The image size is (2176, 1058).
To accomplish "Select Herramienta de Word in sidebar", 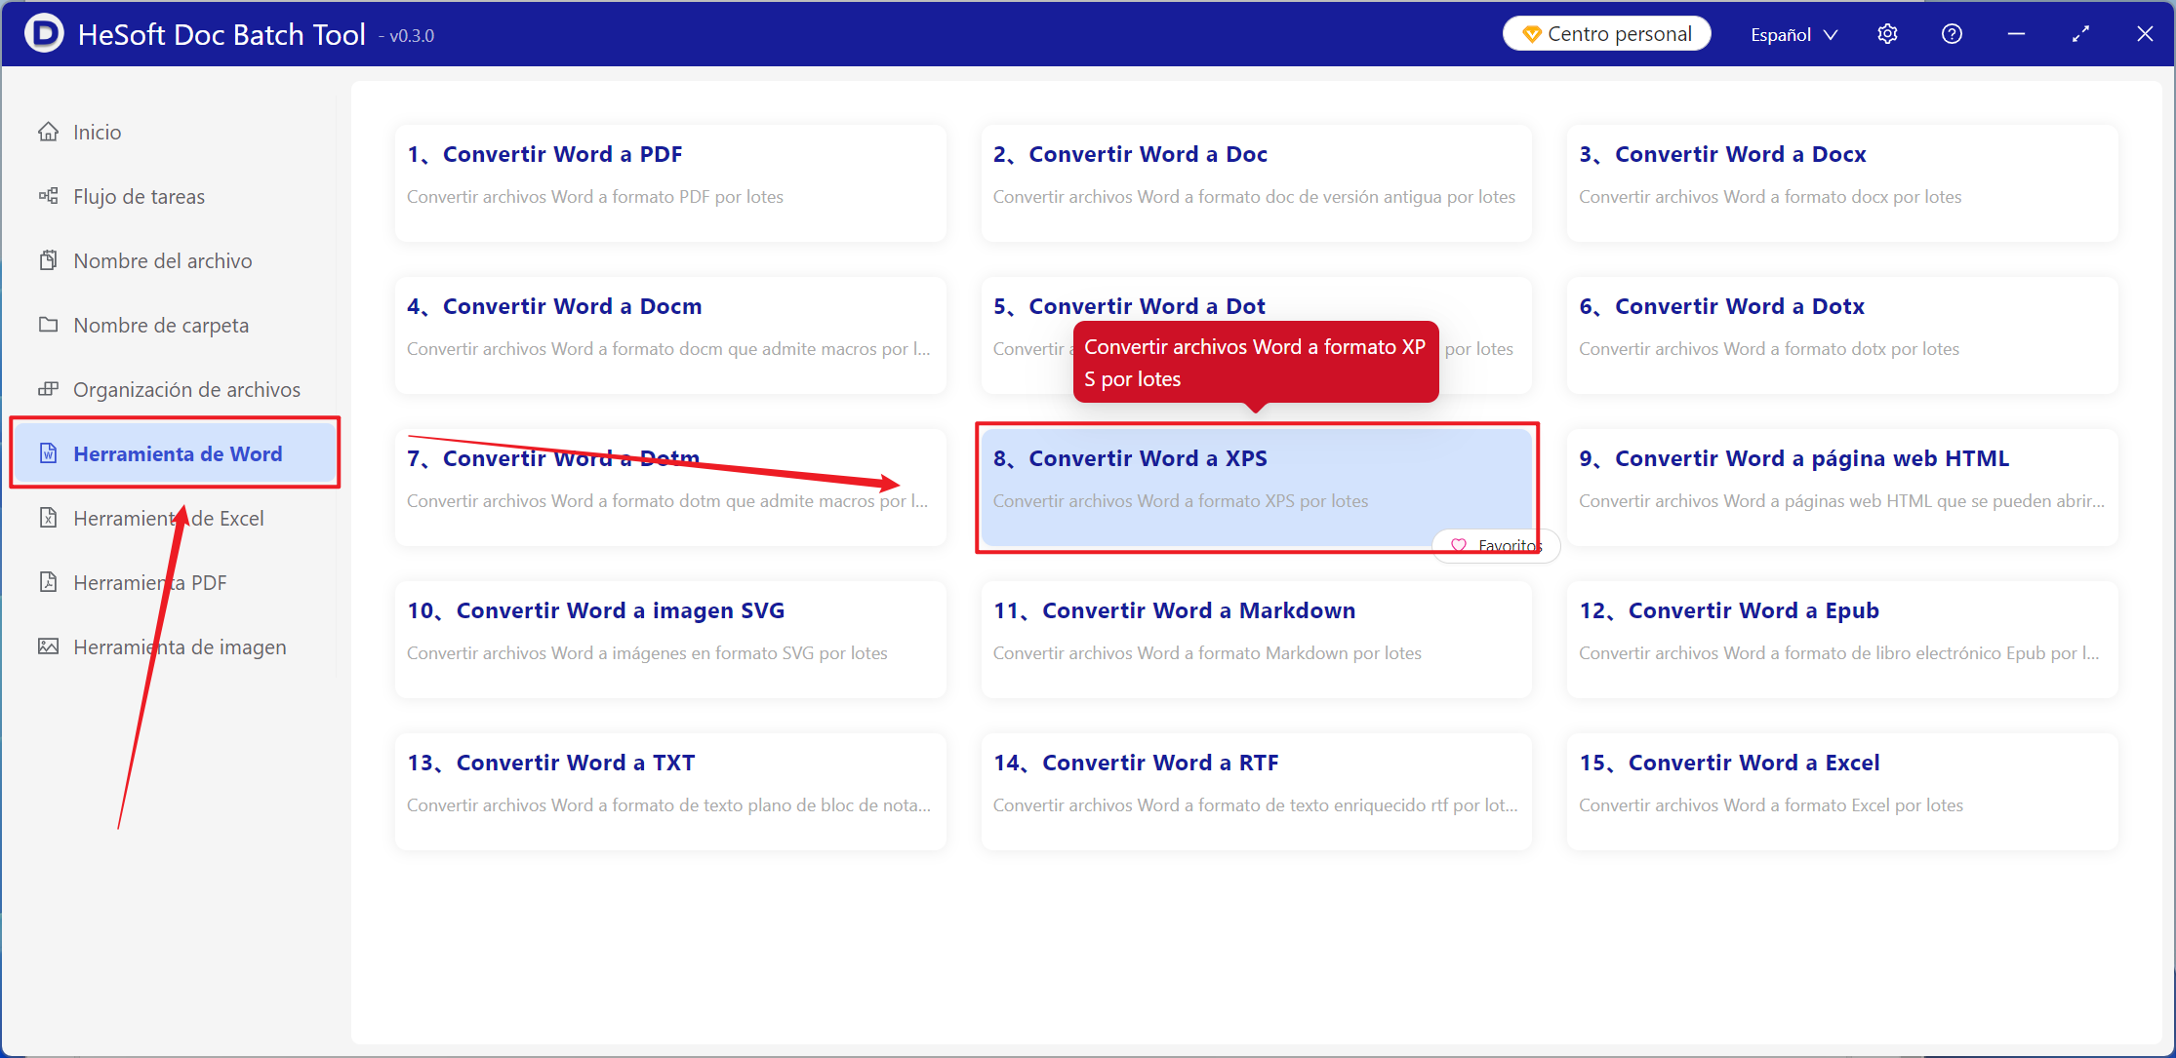I will 175,453.
